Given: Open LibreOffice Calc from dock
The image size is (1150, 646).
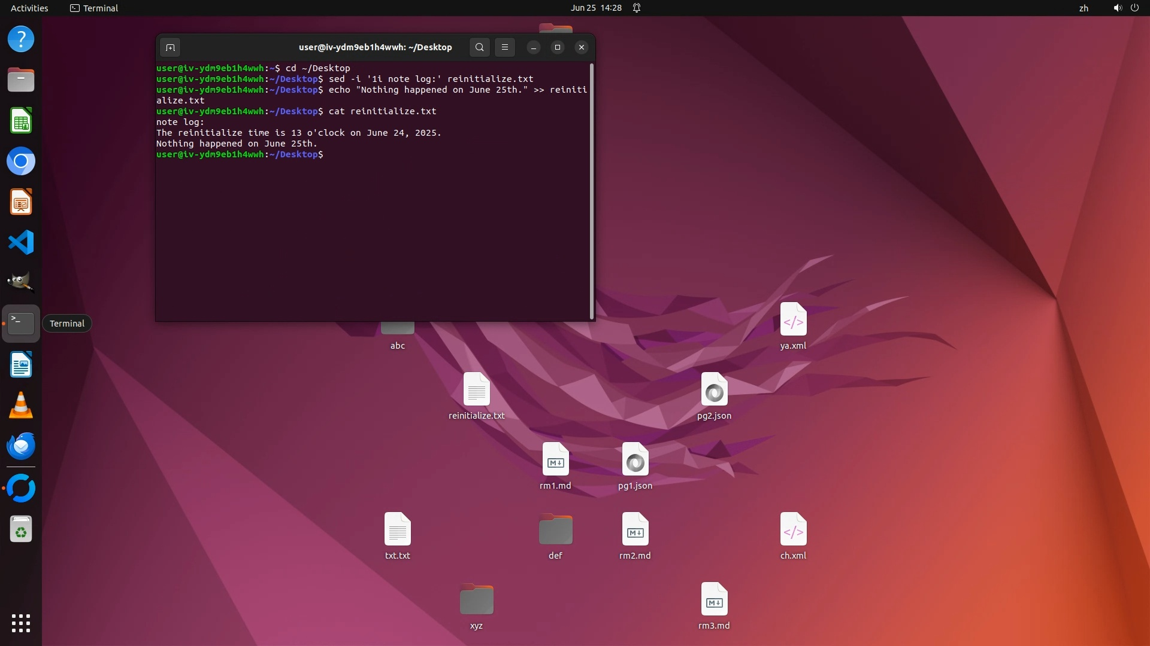Looking at the screenshot, I should coord(21,121).
